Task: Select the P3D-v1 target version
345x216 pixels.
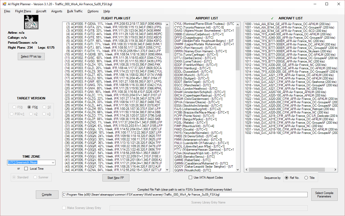Action: (17, 114)
